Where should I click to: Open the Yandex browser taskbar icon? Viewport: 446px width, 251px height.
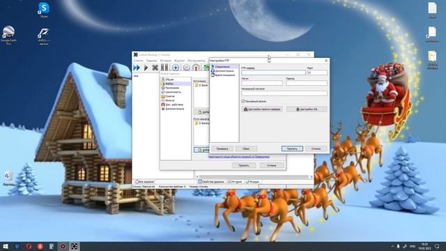40,246
